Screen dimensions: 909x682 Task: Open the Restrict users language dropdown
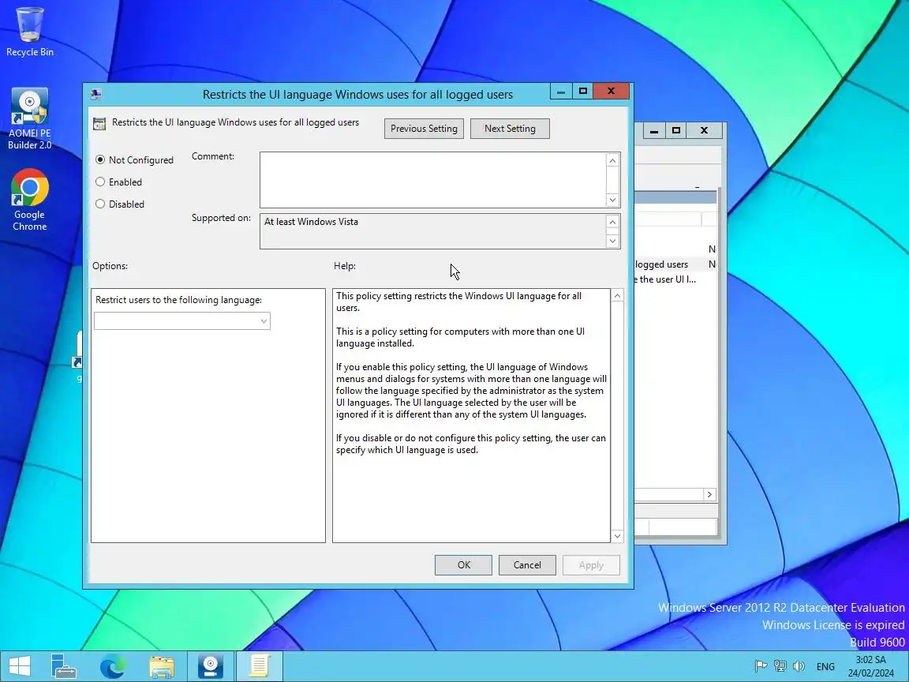182,320
